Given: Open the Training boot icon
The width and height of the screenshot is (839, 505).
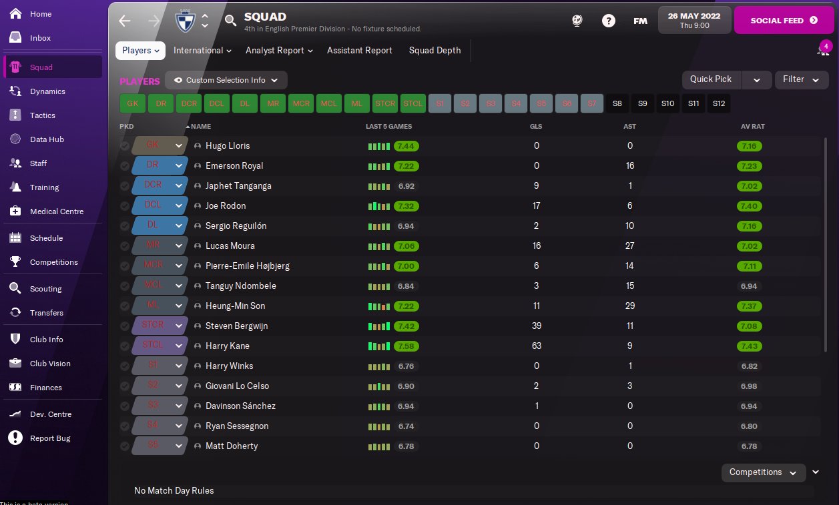Looking at the screenshot, I should [x=15, y=187].
